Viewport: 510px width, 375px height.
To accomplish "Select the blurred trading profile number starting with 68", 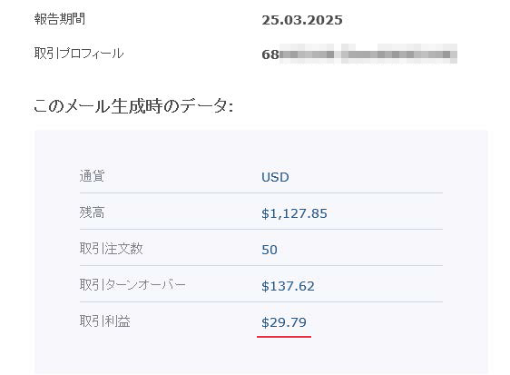I will [359, 54].
